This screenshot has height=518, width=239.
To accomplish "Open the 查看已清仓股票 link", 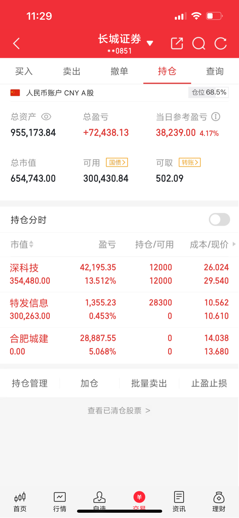I will click(119, 411).
